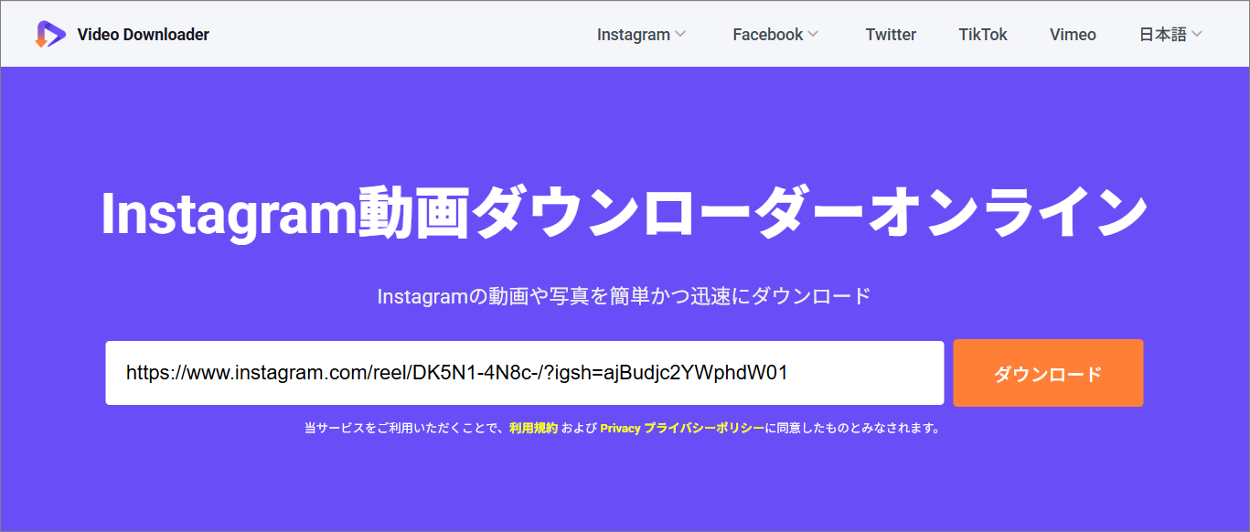The image size is (1250, 532).
Task: Open the Vimeo downloader page
Action: [1072, 35]
